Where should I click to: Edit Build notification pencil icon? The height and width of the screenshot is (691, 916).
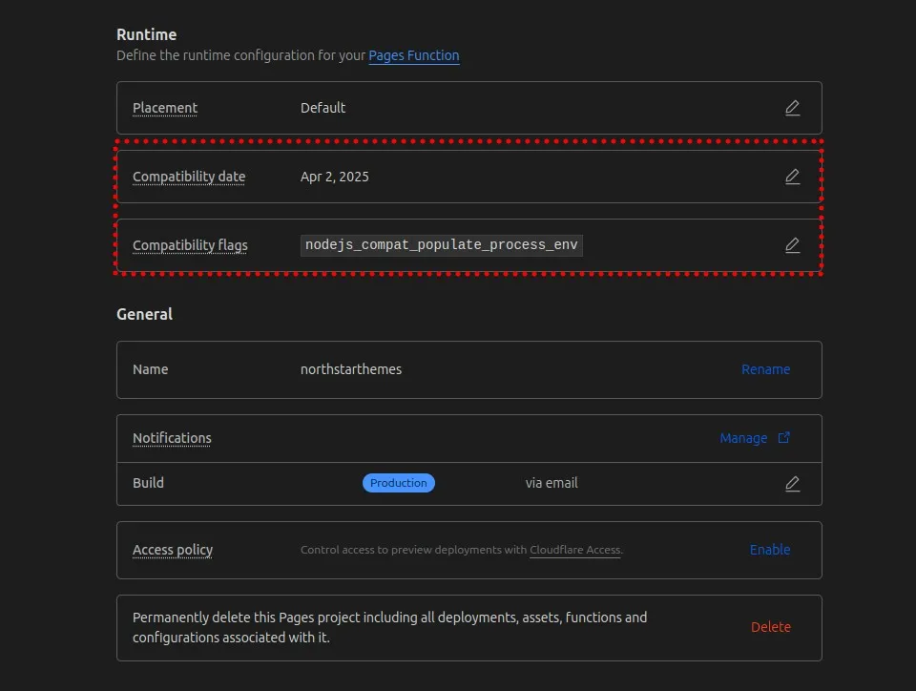tap(792, 484)
